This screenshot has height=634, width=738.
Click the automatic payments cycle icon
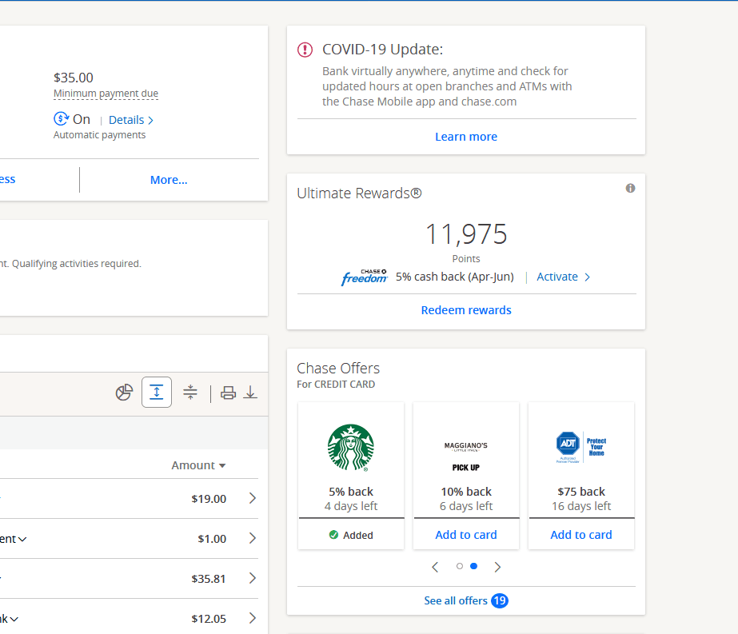[x=62, y=118]
